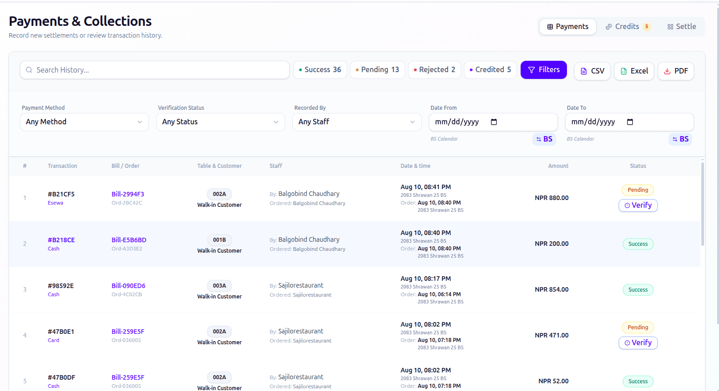
Task: Click the magnifier icon in search history
Action: pyautogui.click(x=29, y=70)
